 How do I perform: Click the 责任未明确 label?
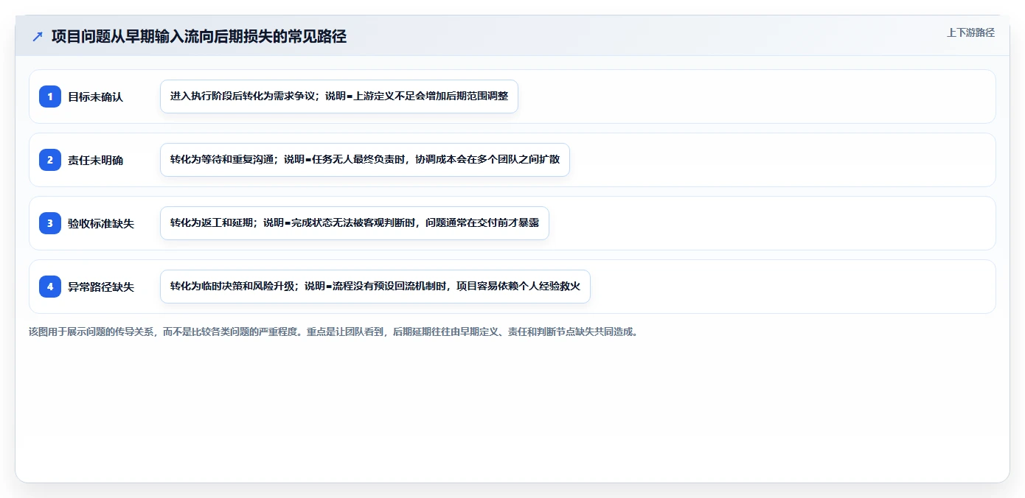point(96,160)
